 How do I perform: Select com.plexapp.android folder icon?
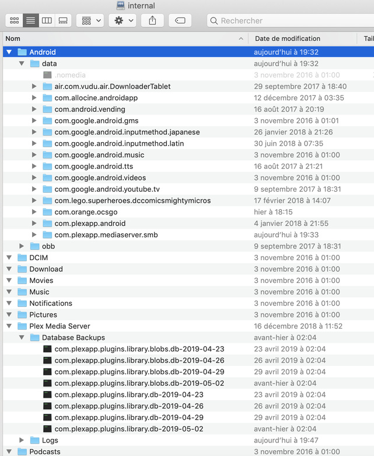(x=47, y=223)
